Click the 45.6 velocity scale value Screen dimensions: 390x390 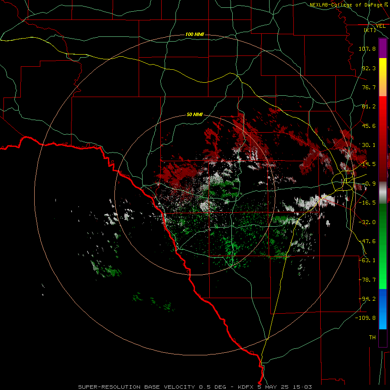(369, 126)
